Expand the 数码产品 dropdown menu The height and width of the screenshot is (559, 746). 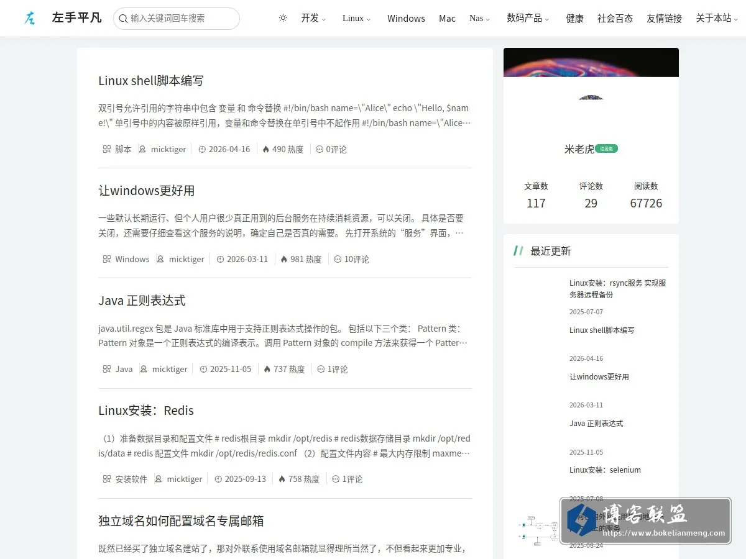pyautogui.click(x=528, y=18)
